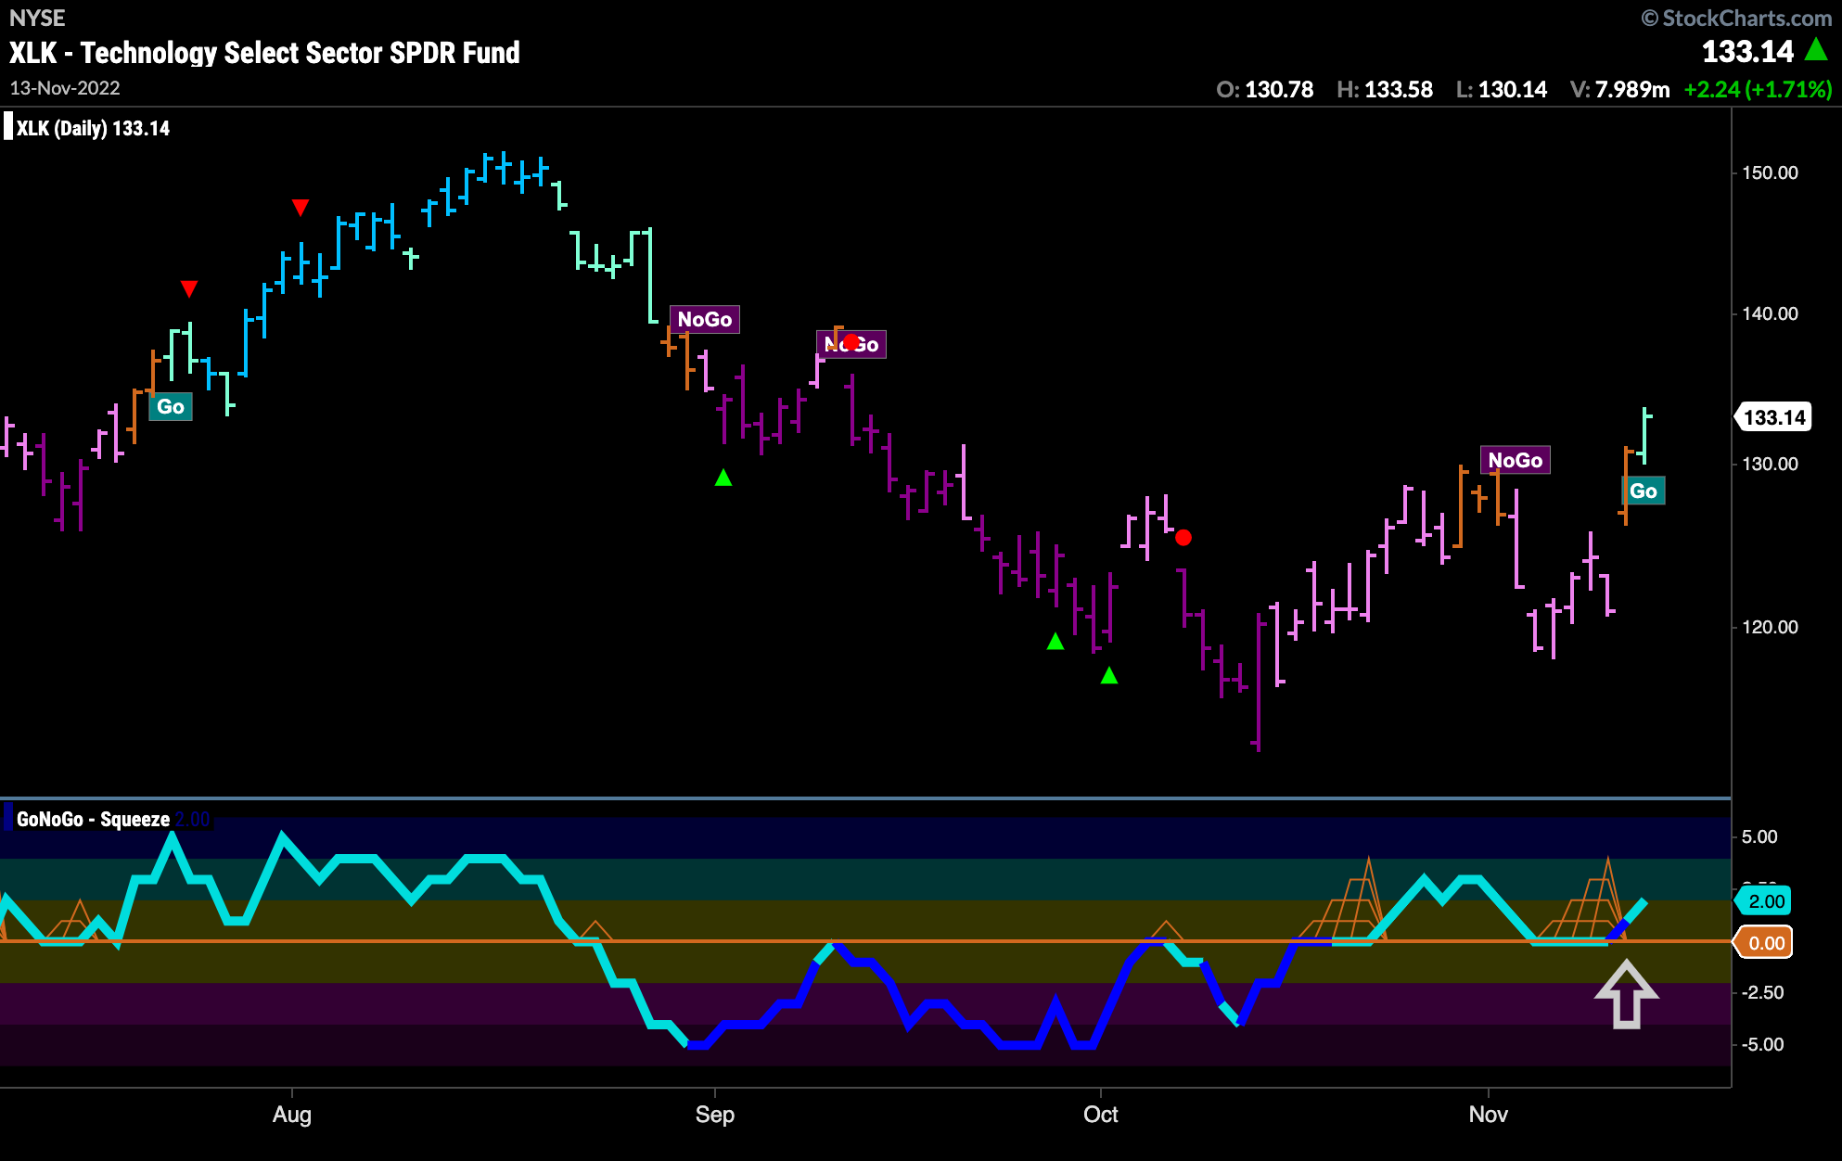Click the orange squeeze grid peak in November
1842x1161 pixels.
point(1606,867)
